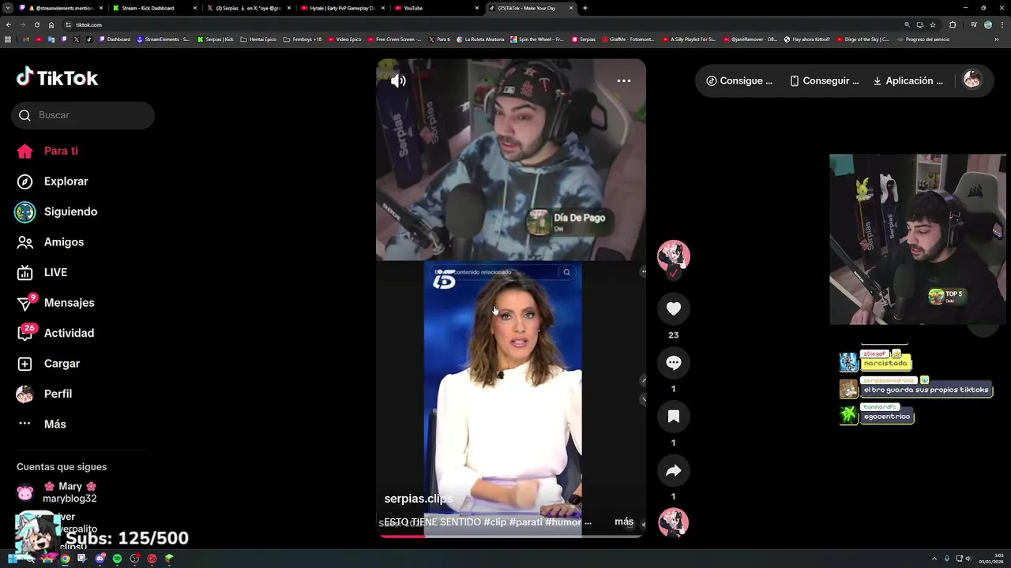Click the #clip hashtag in caption

pyautogui.click(x=494, y=522)
